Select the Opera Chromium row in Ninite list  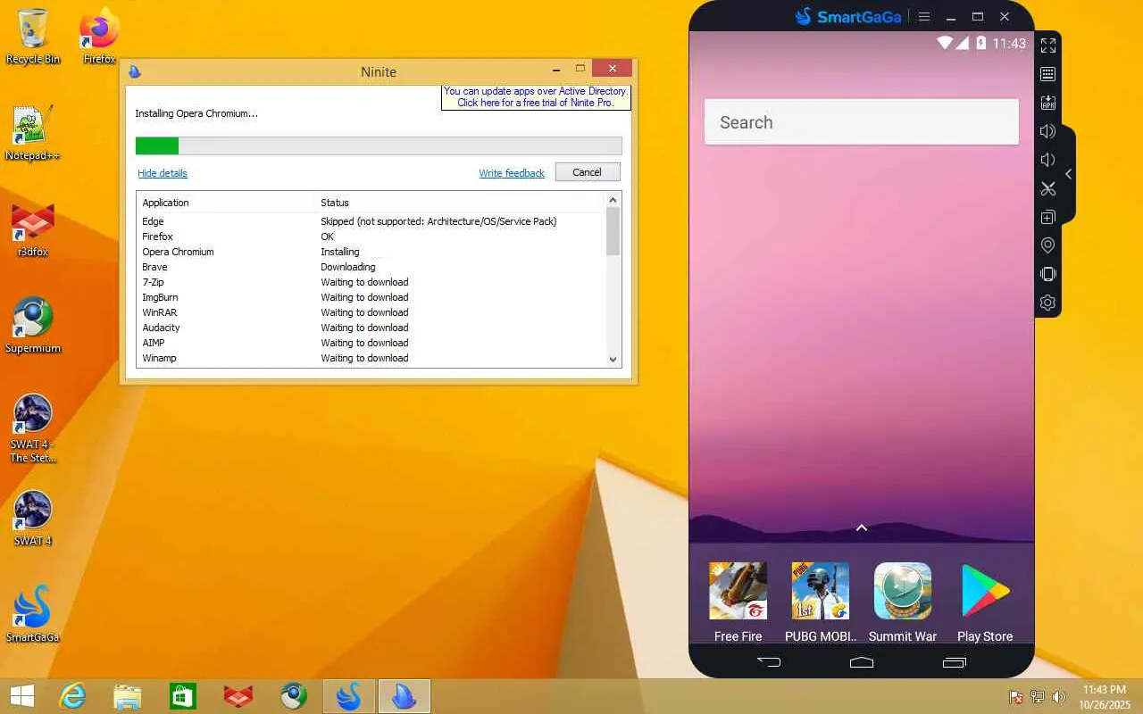click(371, 252)
